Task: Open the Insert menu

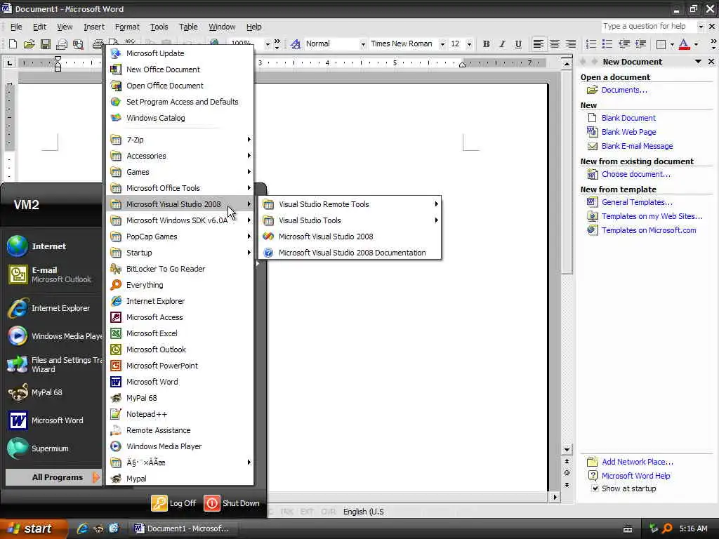Action: tap(94, 27)
